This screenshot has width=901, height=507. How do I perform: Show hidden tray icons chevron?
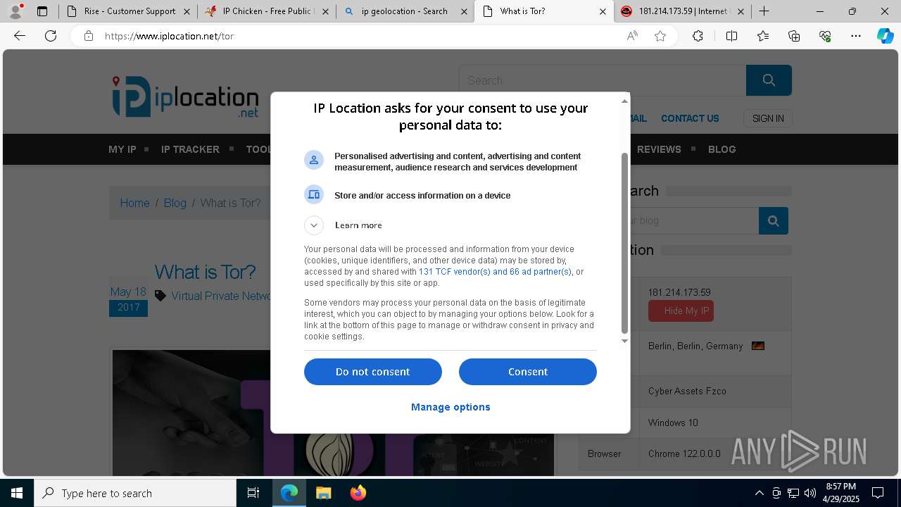(759, 493)
